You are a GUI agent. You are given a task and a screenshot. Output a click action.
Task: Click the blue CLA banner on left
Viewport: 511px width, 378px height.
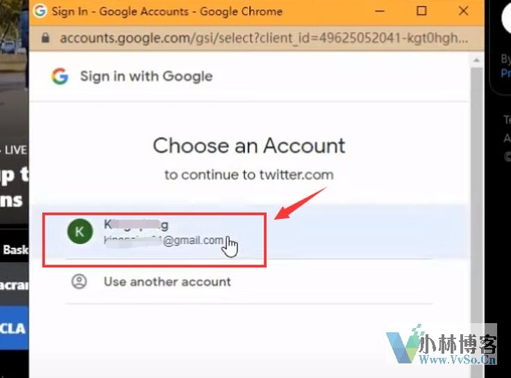[15, 328]
